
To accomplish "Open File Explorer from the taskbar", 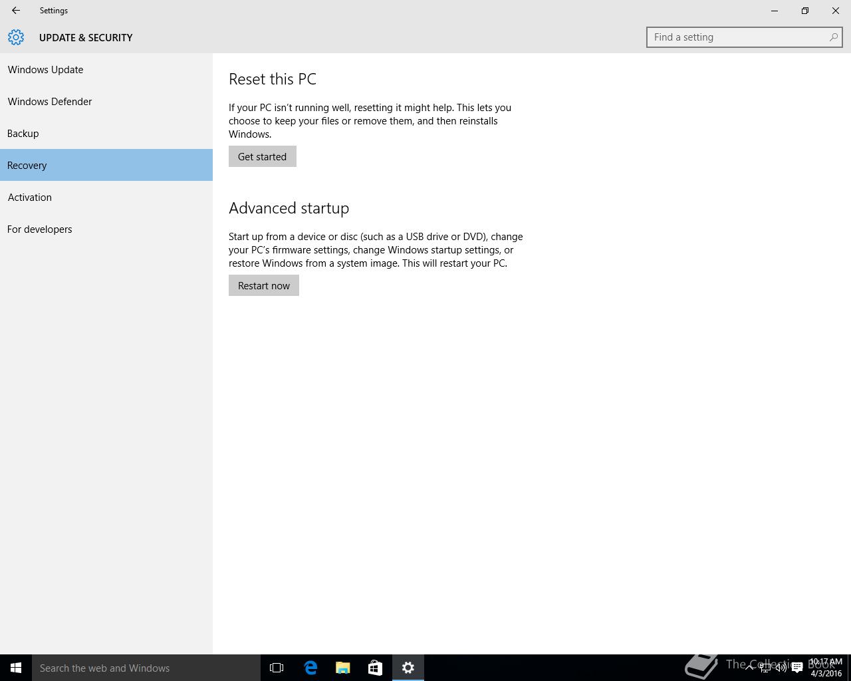I will point(343,668).
